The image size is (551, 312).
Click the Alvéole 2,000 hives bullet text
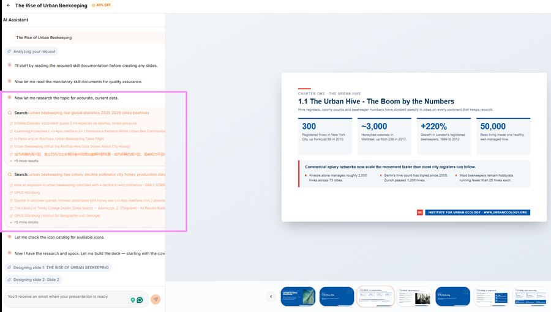(x=338, y=177)
